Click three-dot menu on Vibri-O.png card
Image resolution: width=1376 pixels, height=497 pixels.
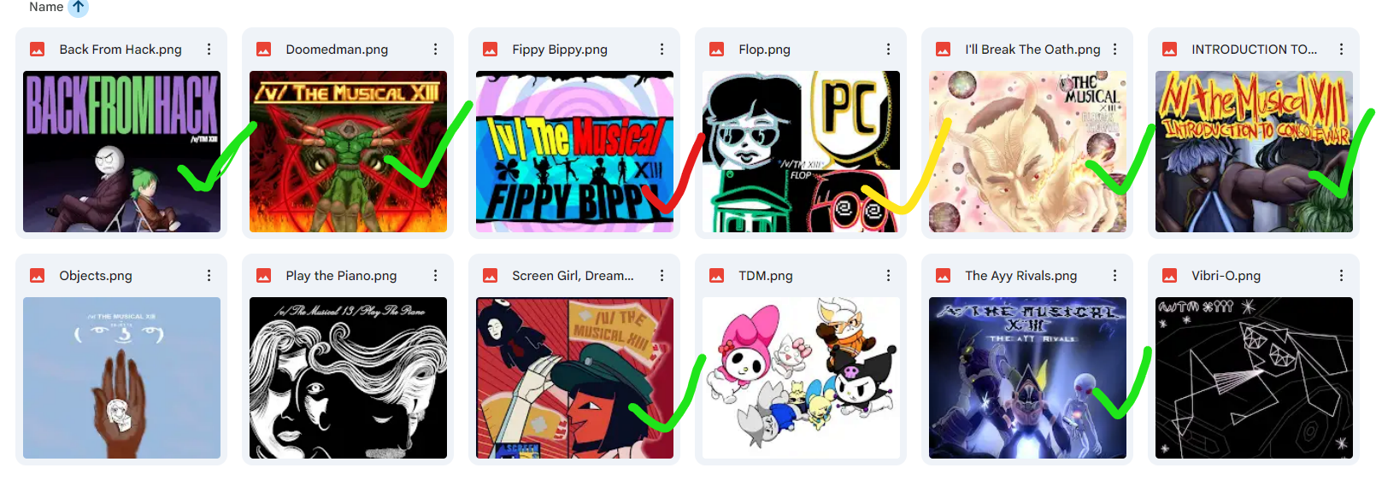tap(1341, 276)
